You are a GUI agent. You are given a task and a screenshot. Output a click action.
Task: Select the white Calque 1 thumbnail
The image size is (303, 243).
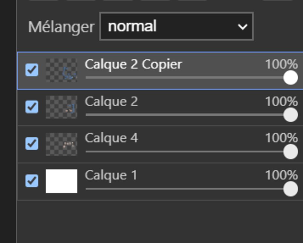pos(62,181)
